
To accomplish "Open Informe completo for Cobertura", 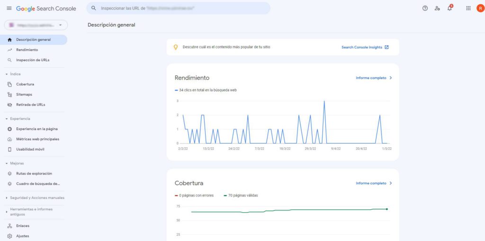I will pos(374,183).
